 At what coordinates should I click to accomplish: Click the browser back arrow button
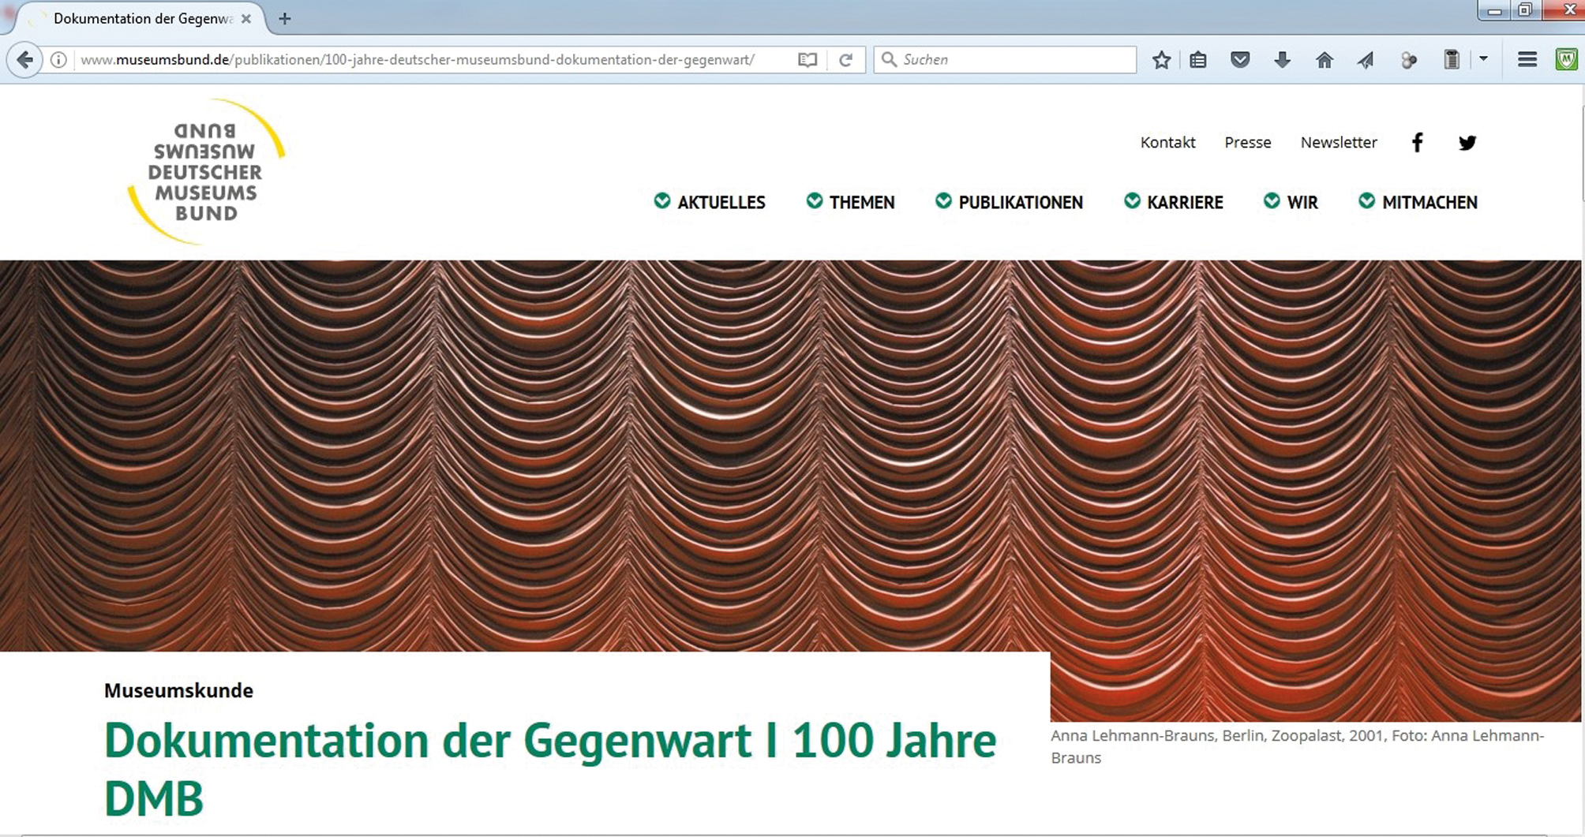25,60
